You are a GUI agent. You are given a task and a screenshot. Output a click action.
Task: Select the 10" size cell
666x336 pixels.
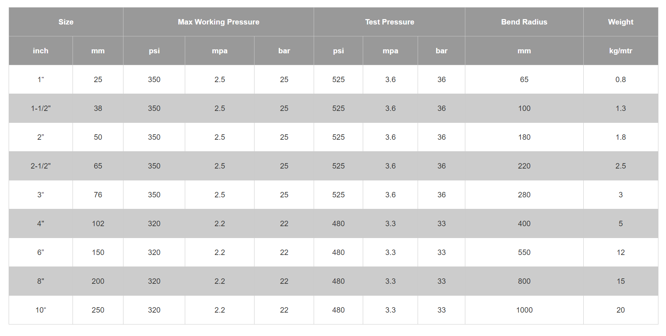(x=41, y=310)
